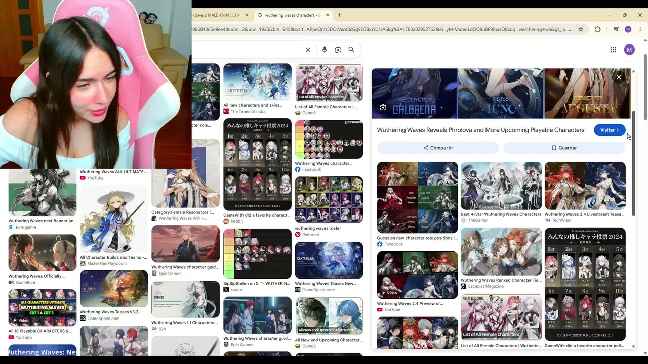The height and width of the screenshot is (364, 648).
Task: Open "All New and Upcoming Character" Game8 thumbnail
Action: click(x=329, y=316)
